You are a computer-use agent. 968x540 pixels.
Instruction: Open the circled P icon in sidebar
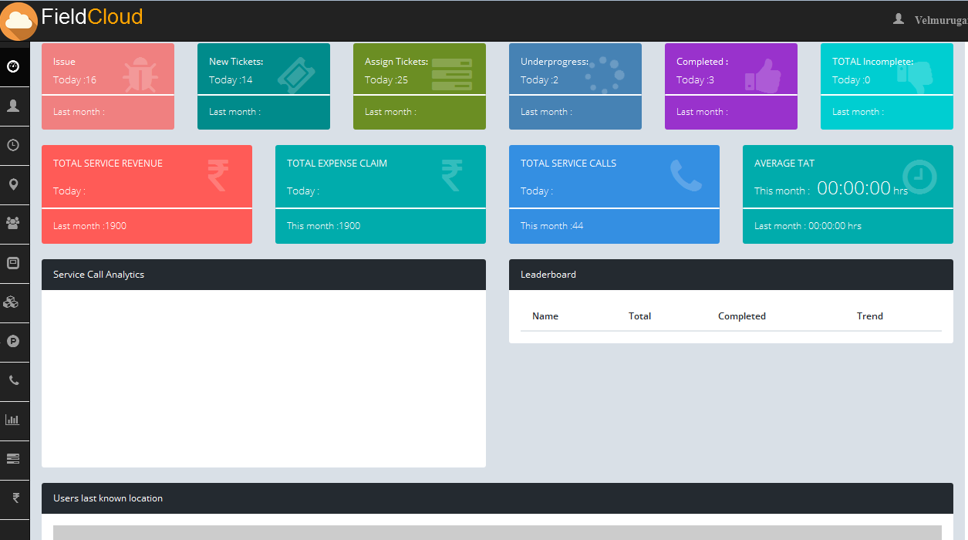tap(13, 341)
